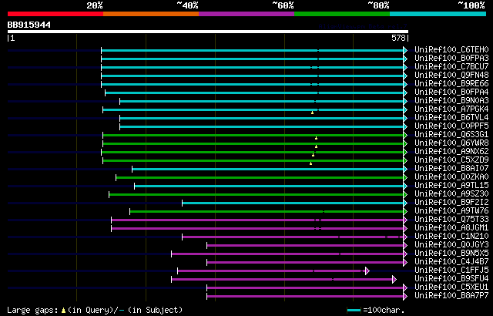The image size is (493, 316).
Task: Click the yellow query gap symbol in legend
Action: coord(63,310)
